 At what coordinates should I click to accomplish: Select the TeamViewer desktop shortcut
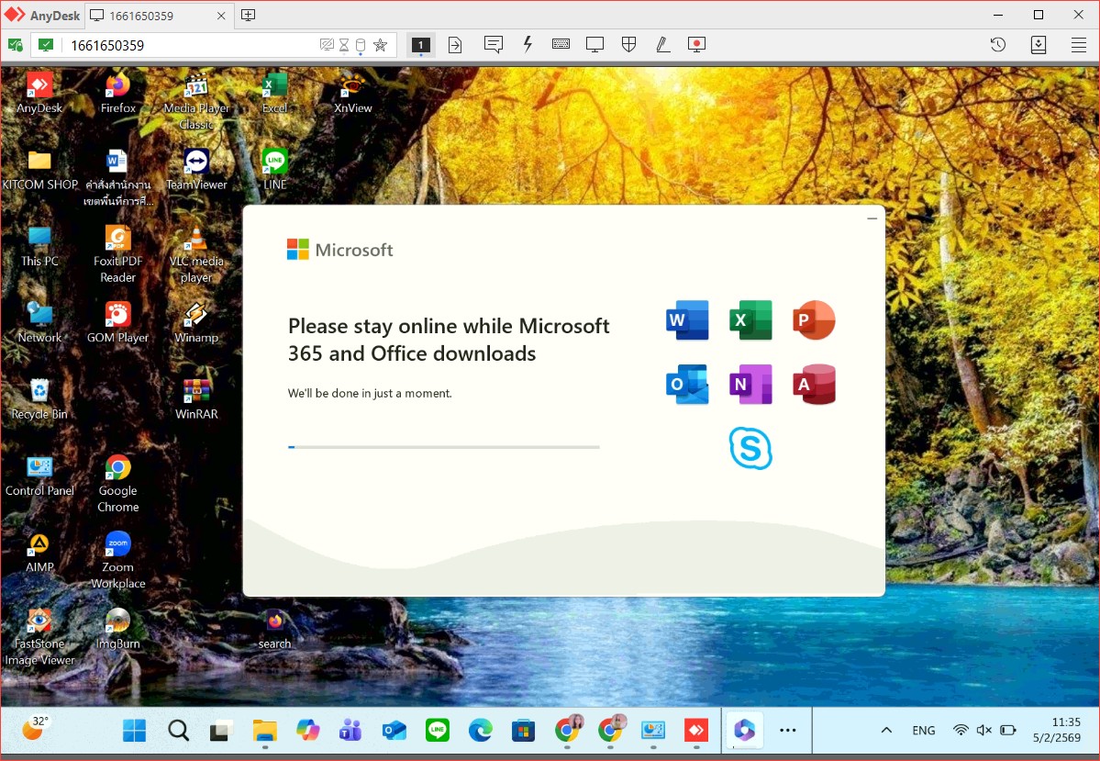pos(196,170)
